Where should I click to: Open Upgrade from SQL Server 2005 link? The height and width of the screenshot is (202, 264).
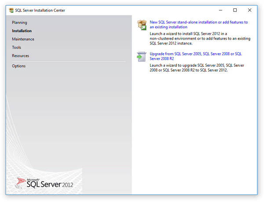pyautogui.click(x=196, y=56)
